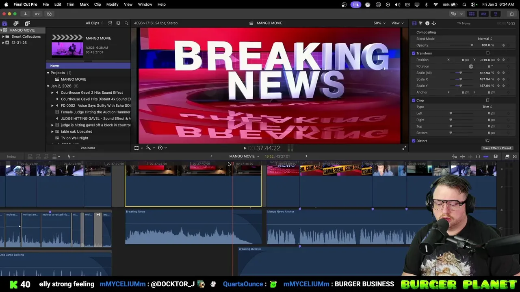Open the Retime speedometer menu
This screenshot has width=520, height=292.
162,148
